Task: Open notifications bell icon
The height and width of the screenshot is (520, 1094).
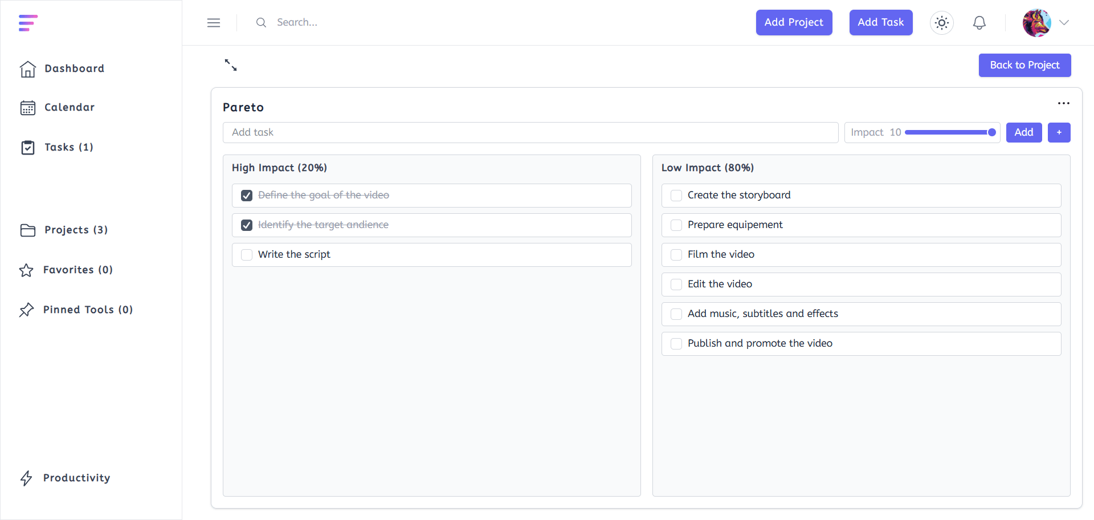Action: (979, 23)
